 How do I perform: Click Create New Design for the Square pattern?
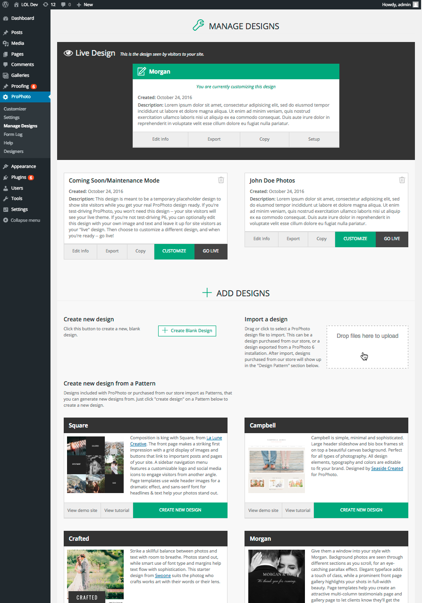pos(180,510)
